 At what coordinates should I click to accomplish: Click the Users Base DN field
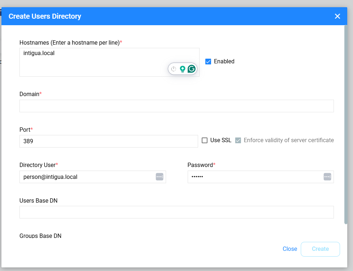coord(176,212)
